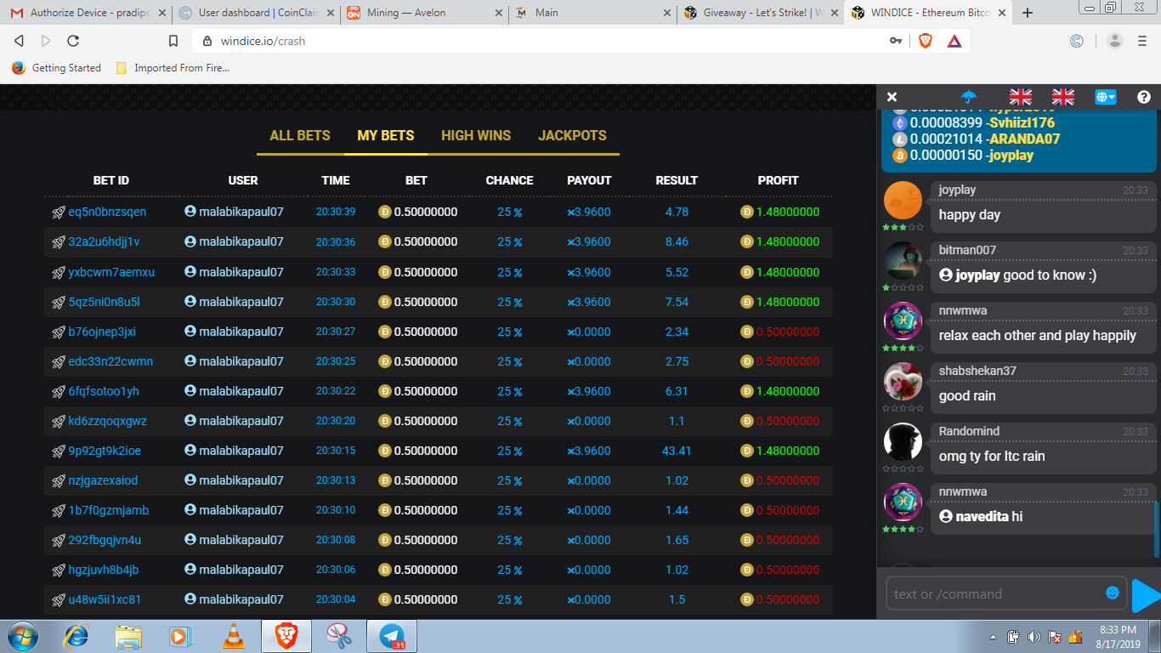Open the Snipping Tool in the taskbar
Screen dimensions: 1161x653
[x=338, y=636]
